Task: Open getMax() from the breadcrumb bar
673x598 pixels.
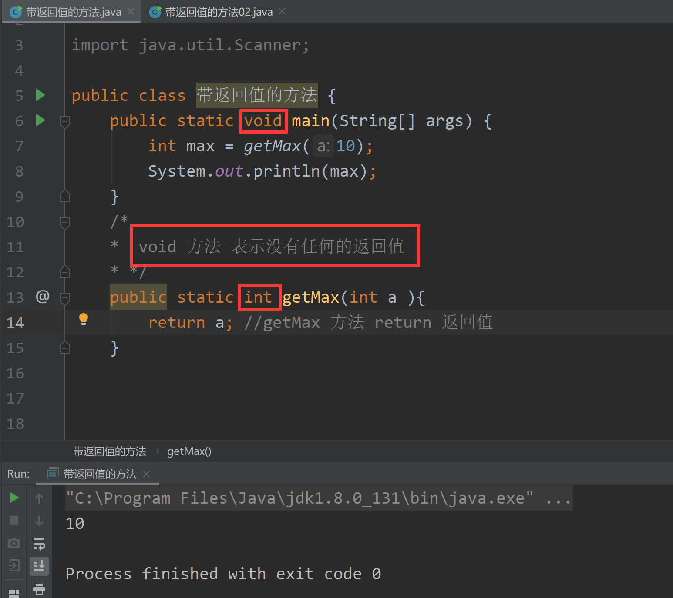Action: click(189, 451)
